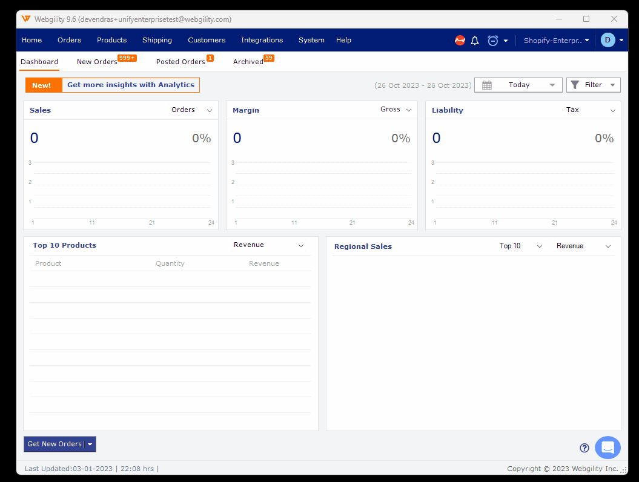Click the scheduler alarm clock icon

point(492,41)
